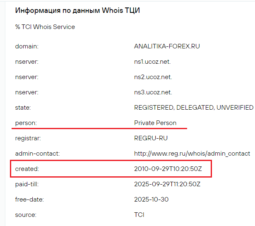Image resolution: width=255 pixels, height=226 pixels.
Task: Open the reg.ru admin_contact URL
Action: (x=192, y=154)
